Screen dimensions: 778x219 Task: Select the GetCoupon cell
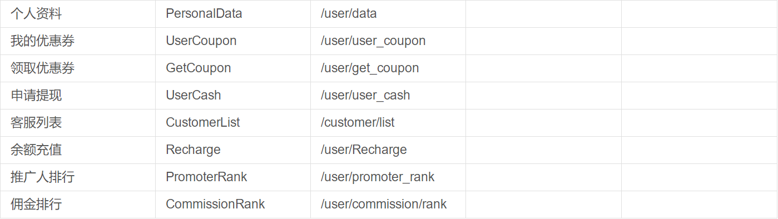coord(233,68)
